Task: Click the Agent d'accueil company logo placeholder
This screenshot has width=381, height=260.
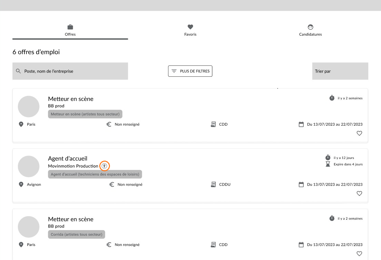Action: [x=29, y=166]
